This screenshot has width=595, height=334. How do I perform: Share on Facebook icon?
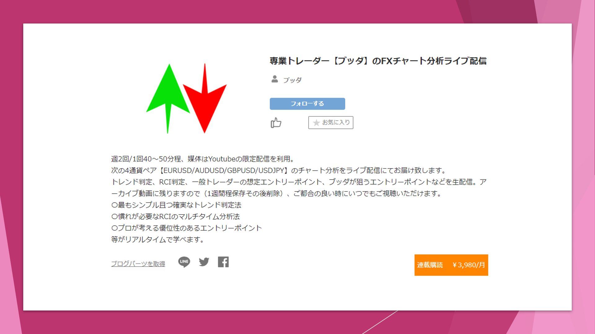click(223, 262)
